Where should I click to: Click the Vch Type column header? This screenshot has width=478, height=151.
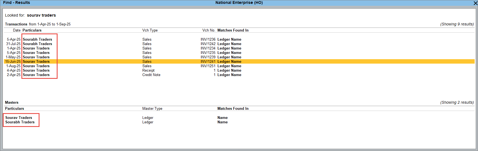150,30
